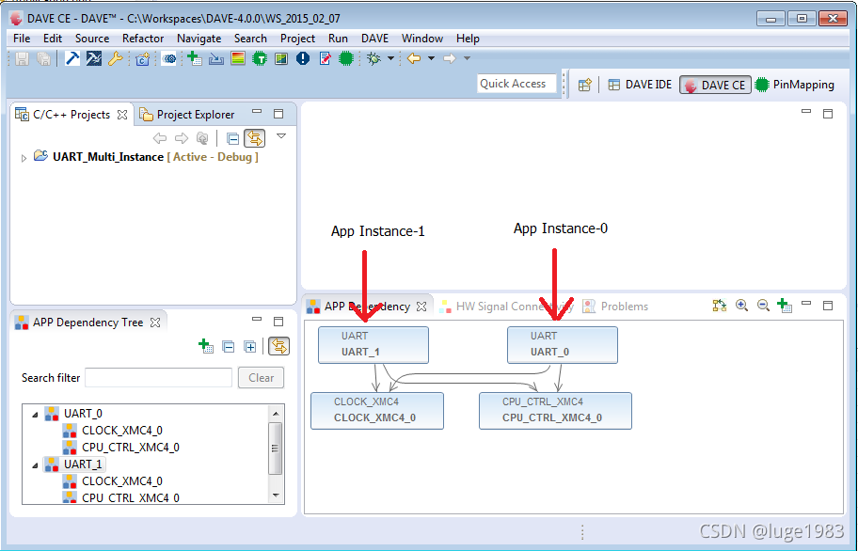Click the plain green chip toolbar icon
This screenshot has height=551, width=858.
tap(346, 58)
